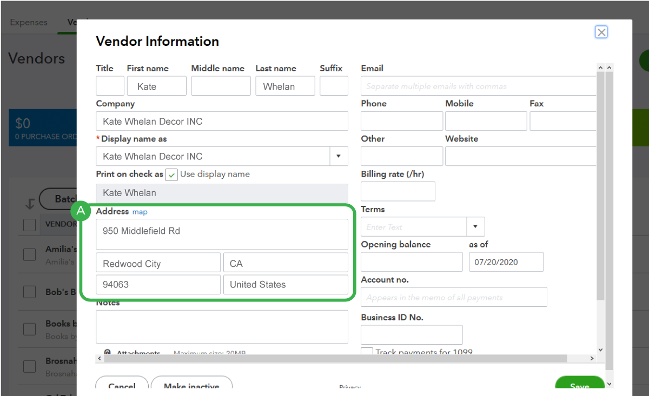
Task: Check Track payments for 1099
Action: coord(367,352)
